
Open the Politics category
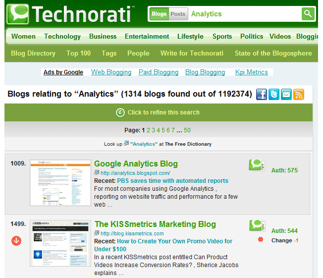(x=252, y=37)
